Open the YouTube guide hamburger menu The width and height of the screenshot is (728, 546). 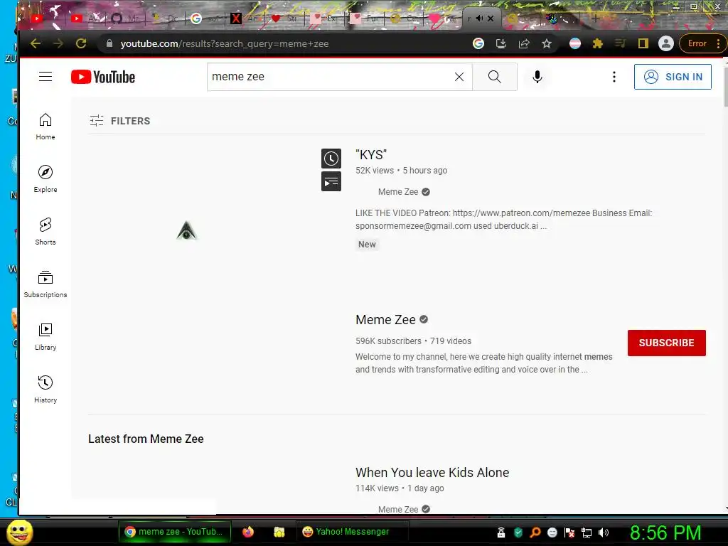coord(45,77)
